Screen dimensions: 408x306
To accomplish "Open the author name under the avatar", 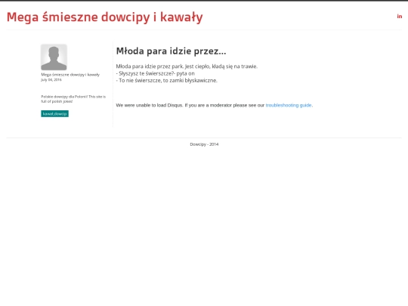I will tap(70, 75).
